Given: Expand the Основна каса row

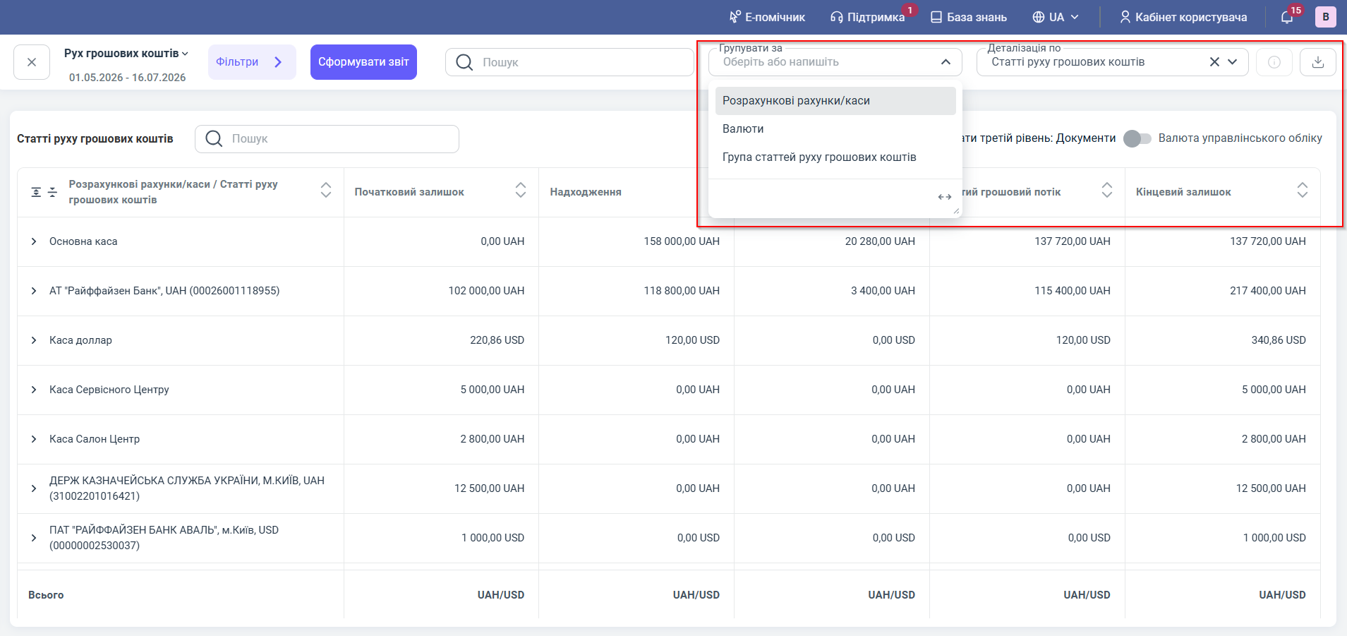Looking at the screenshot, I should 34,241.
